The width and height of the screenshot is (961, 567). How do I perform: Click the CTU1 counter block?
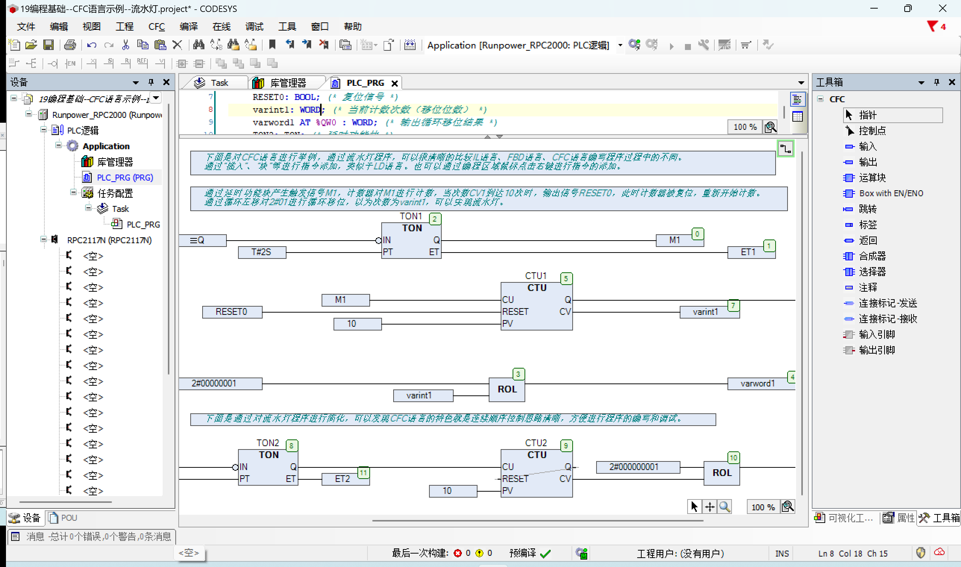pyautogui.click(x=536, y=306)
